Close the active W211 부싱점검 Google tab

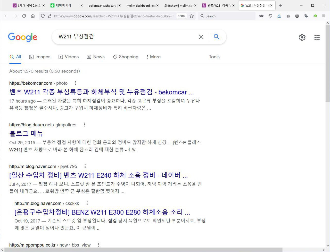[271, 5]
